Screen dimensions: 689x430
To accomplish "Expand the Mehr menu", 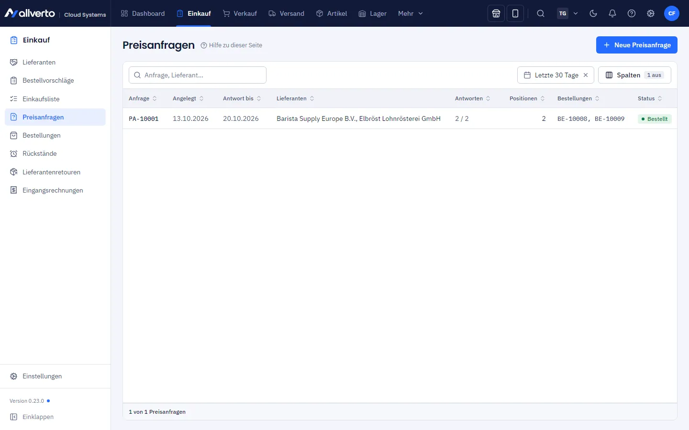I will (411, 13).
